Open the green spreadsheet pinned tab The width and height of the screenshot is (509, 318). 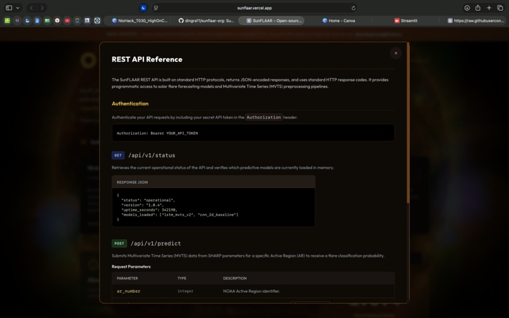tap(47, 20)
